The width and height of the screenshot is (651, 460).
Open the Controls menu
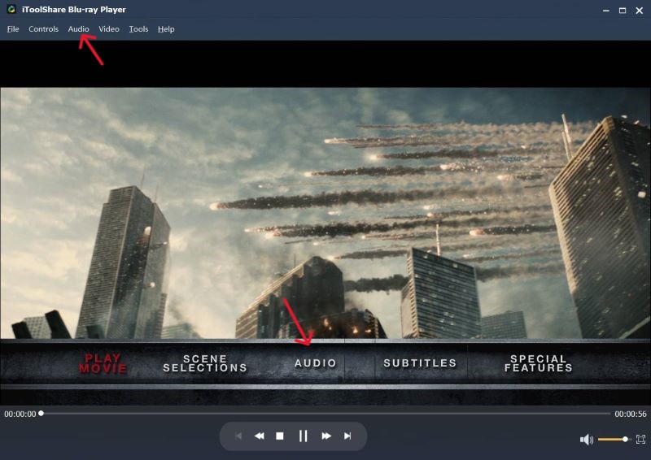click(x=43, y=29)
